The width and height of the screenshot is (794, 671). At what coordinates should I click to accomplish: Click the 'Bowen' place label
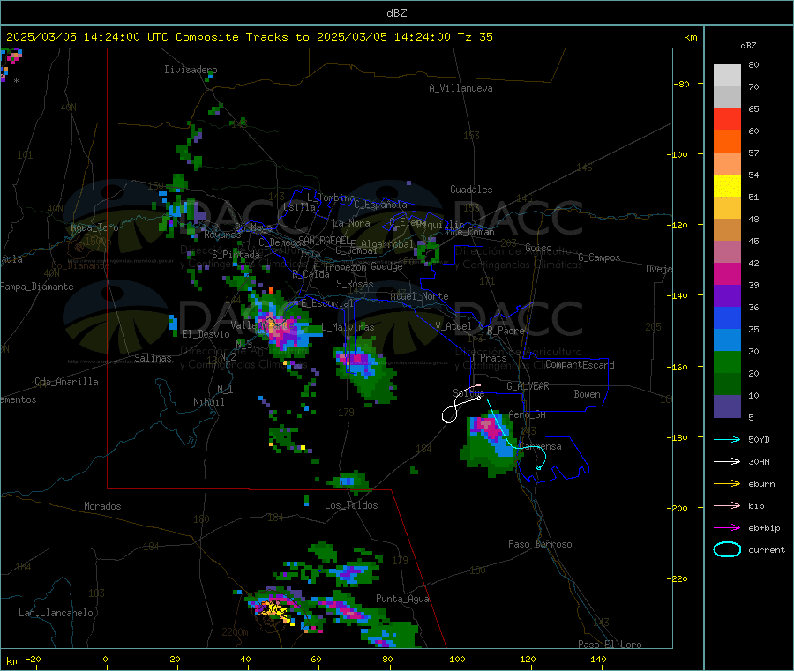click(x=588, y=394)
